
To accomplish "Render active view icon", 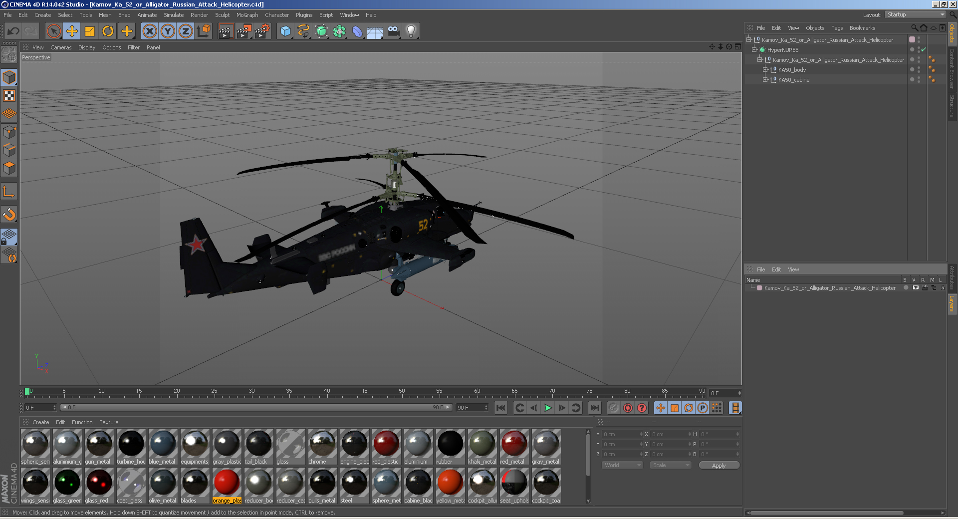I will [x=226, y=31].
